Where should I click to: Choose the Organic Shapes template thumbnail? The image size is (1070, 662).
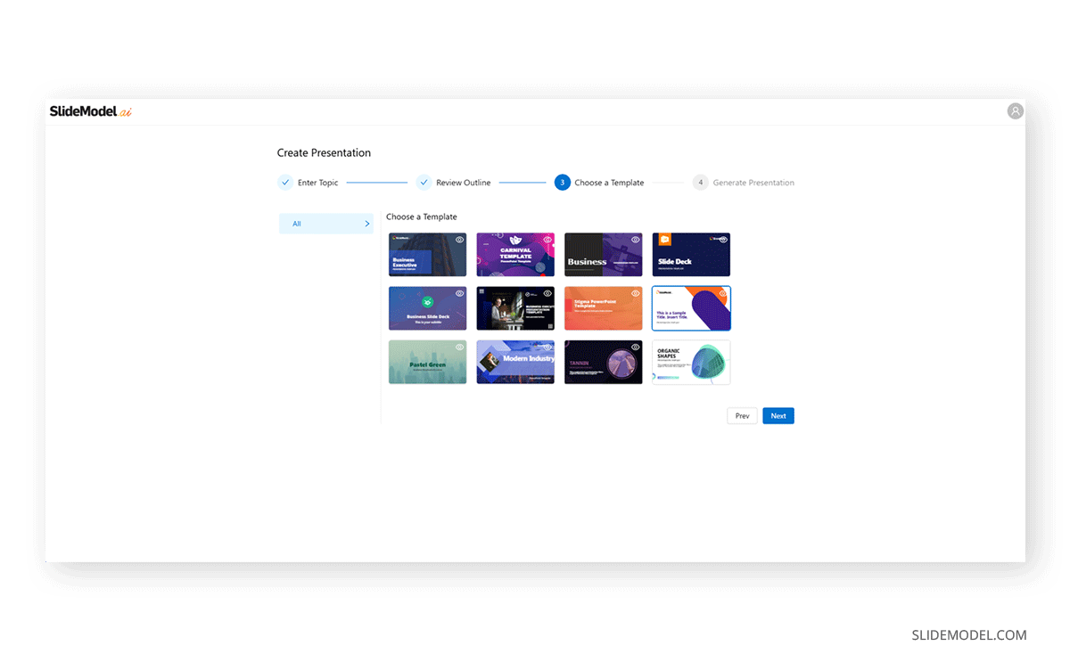coord(691,362)
